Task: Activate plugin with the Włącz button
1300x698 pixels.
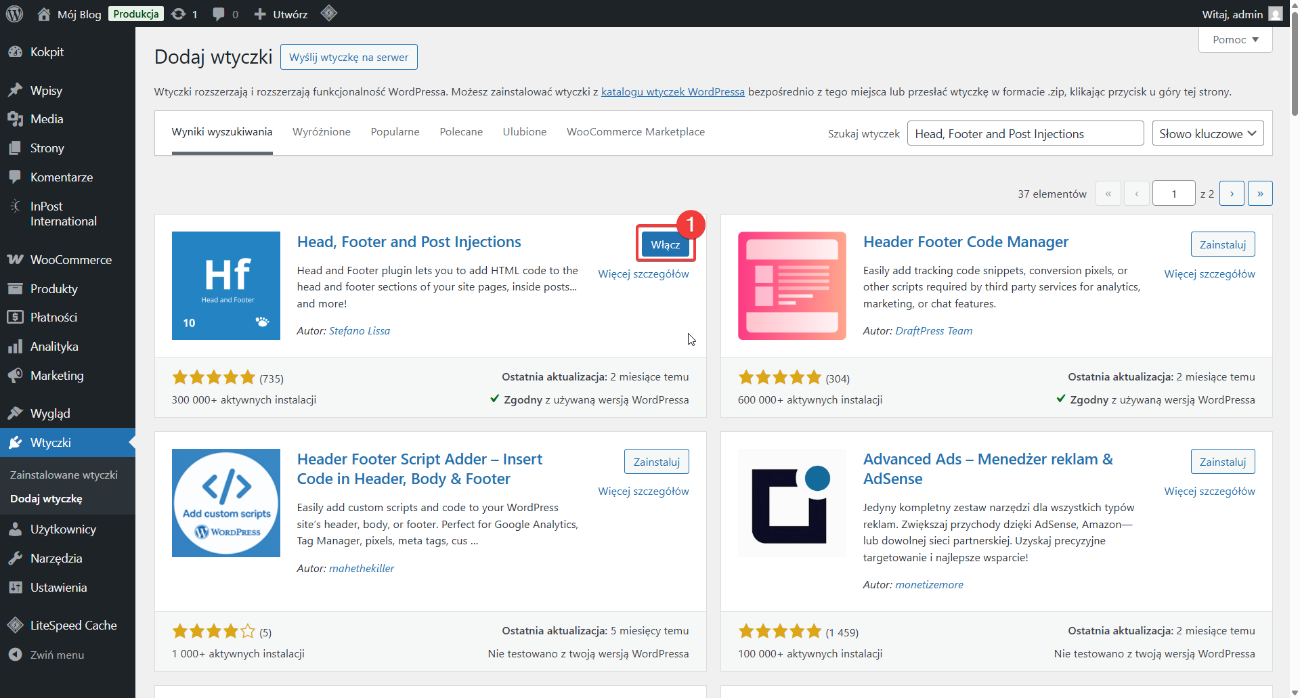Action: (666, 244)
